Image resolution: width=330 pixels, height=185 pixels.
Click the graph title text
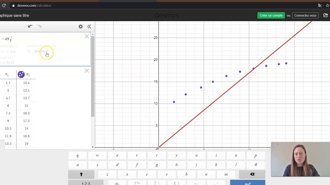14,15
